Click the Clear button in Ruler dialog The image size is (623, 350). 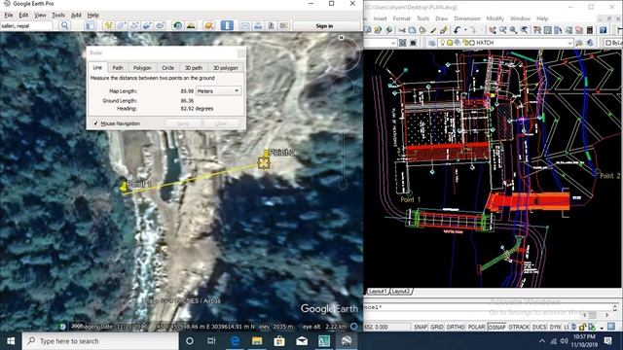(x=221, y=123)
